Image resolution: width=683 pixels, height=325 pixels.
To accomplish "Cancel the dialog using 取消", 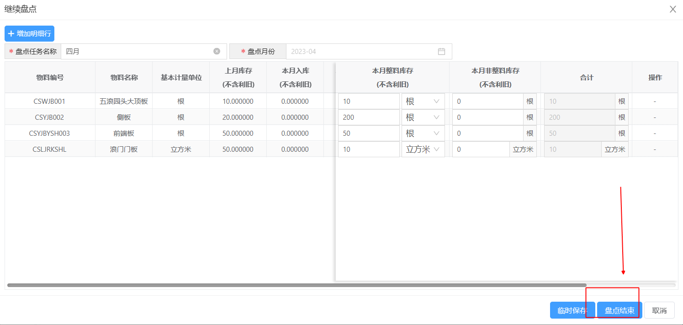I will [659, 310].
